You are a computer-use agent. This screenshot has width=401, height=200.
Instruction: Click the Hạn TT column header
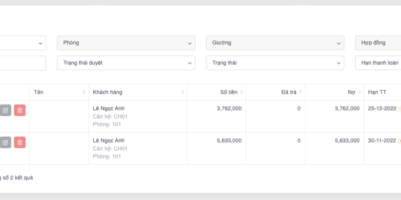click(x=377, y=92)
